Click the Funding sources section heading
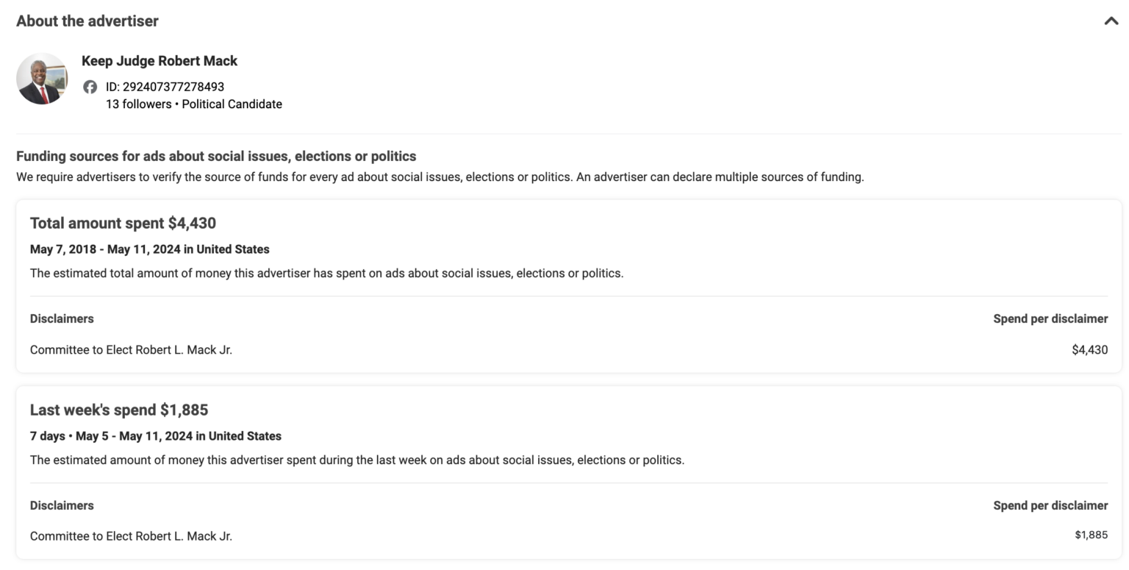The image size is (1129, 570). coord(215,156)
